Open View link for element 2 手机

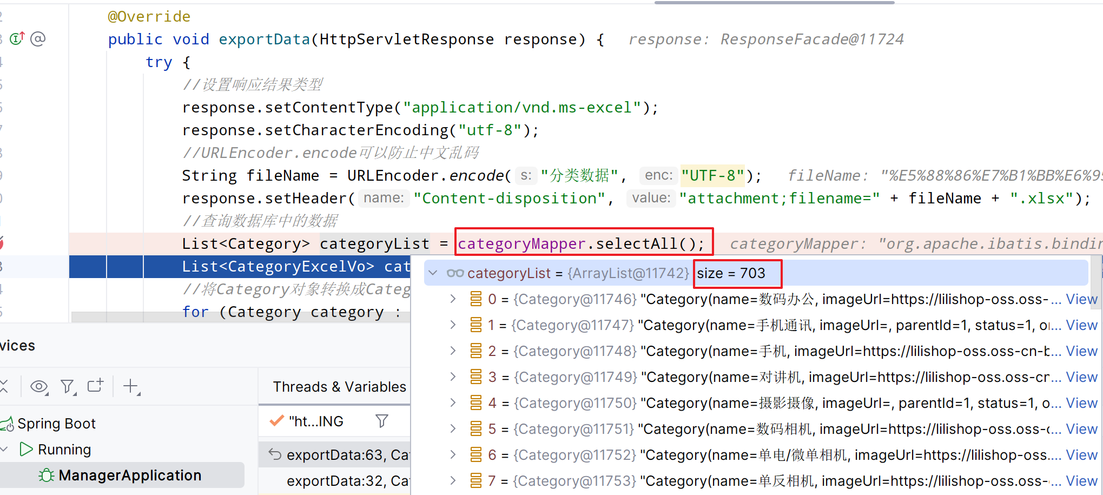[x=1081, y=351]
